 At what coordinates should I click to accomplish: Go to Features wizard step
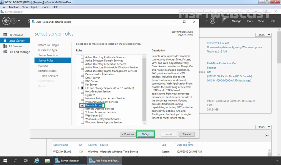point(43,66)
